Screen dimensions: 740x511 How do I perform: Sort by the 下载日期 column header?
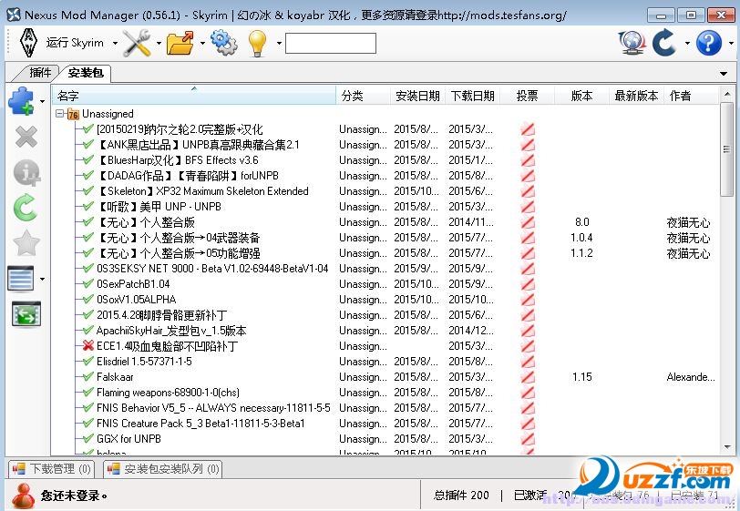coord(472,96)
